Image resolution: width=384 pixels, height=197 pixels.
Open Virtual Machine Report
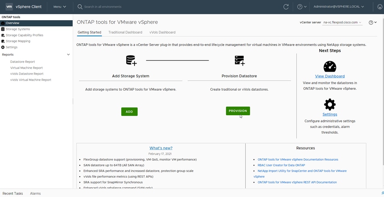(26, 68)
